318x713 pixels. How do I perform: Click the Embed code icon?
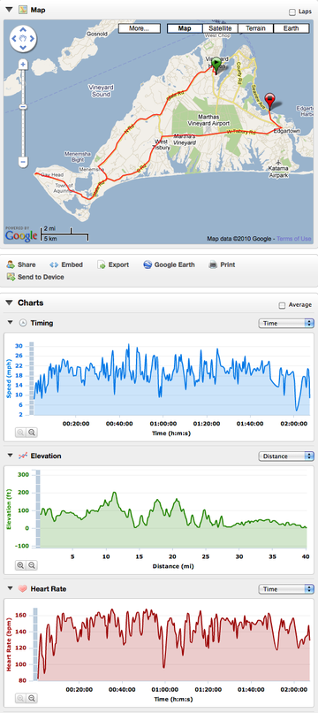point(54,264)
